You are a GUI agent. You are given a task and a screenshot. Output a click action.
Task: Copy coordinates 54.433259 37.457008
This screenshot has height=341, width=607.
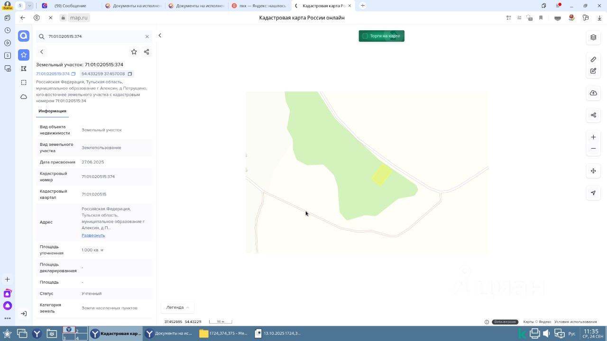click(x=130, y=74)
